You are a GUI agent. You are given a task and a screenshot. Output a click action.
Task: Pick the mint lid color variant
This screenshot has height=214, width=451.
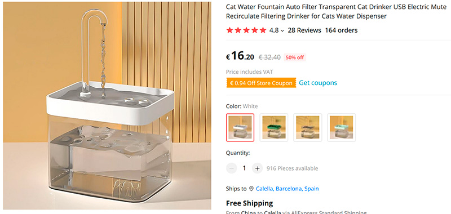342,127
